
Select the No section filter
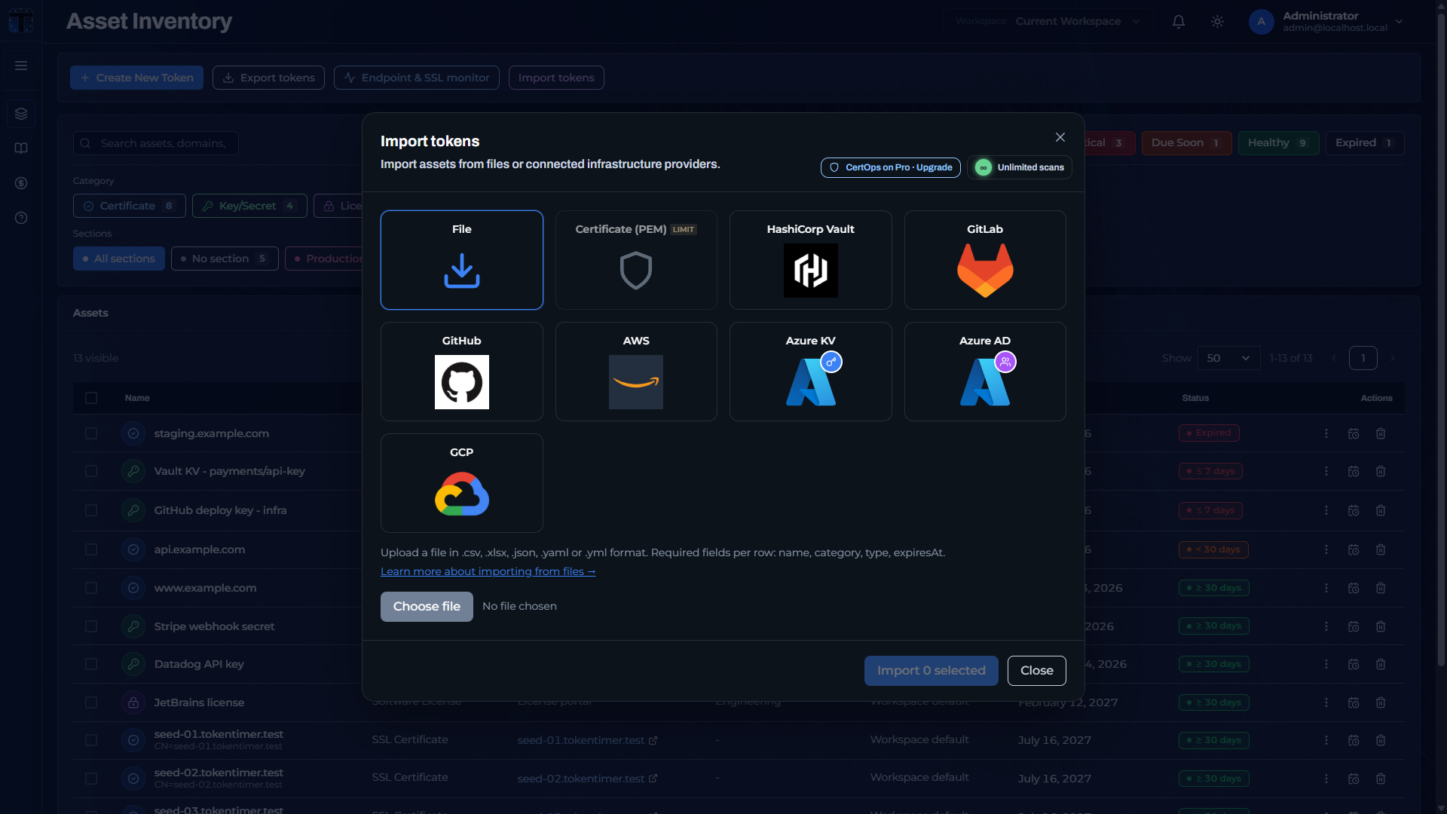point(225,259)
